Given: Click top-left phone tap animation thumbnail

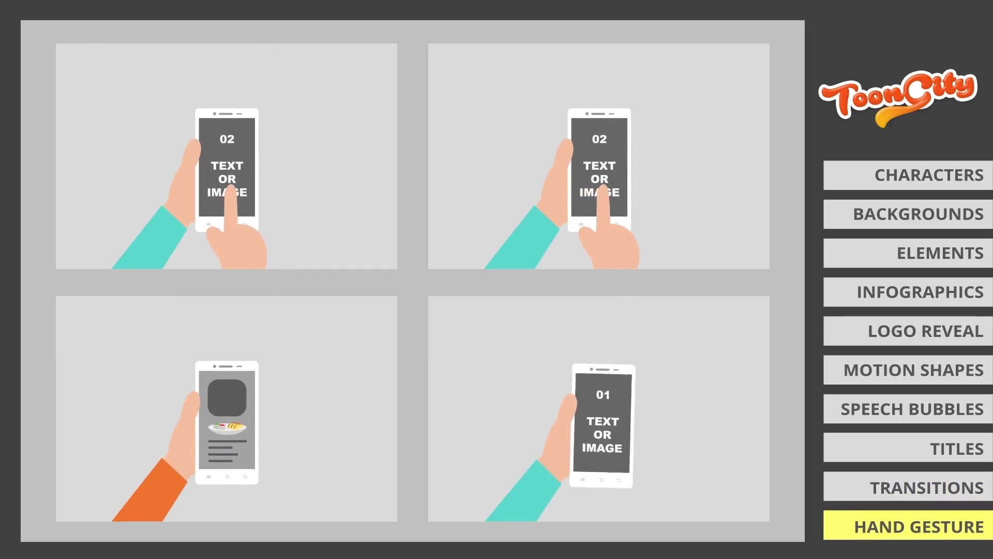Looking at the screenshot, I should click(225, 156).
